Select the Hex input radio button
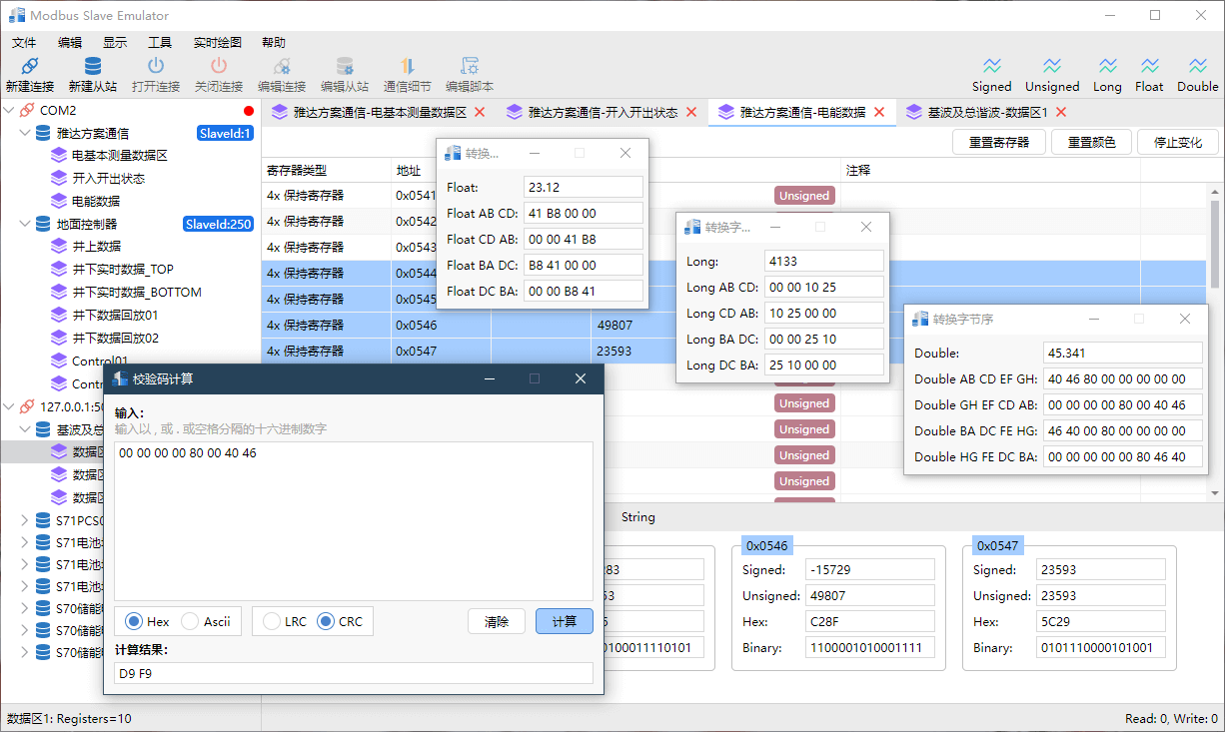 click(134, 621)
